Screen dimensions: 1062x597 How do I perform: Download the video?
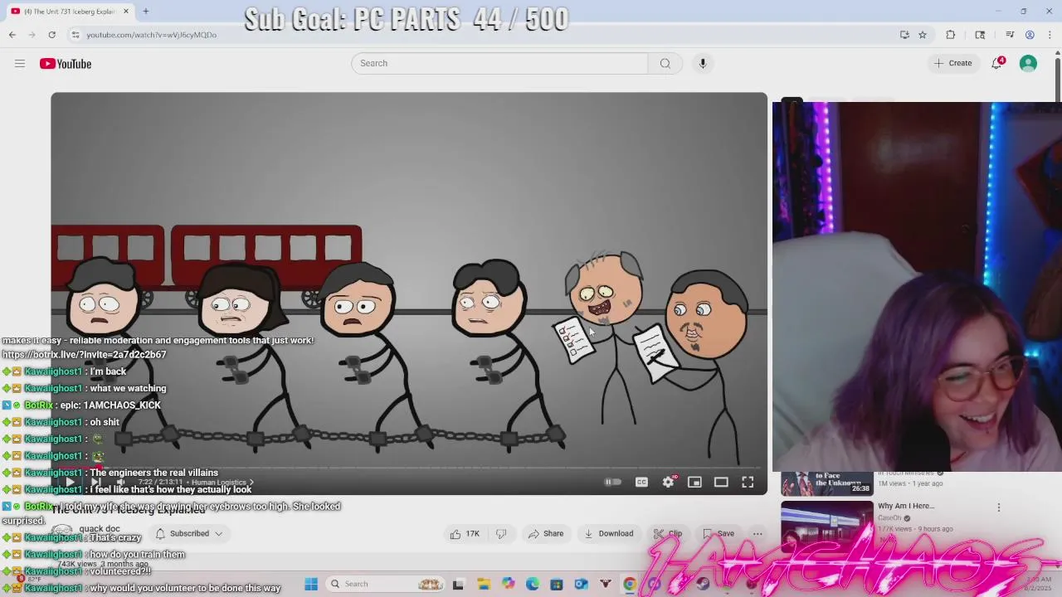click(x=608, y=534)
